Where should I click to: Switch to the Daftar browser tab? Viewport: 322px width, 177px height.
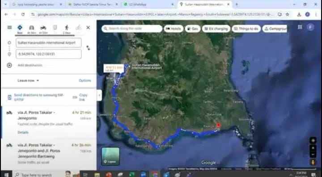93,4
